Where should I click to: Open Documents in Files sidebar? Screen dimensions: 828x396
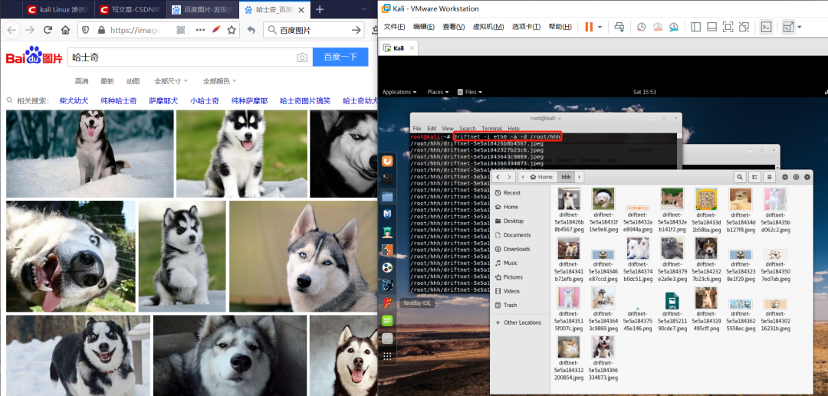(520, 234)
